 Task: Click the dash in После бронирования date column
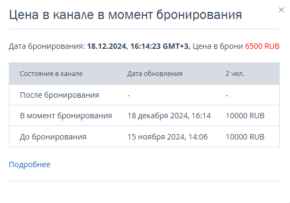click(129, 96)
